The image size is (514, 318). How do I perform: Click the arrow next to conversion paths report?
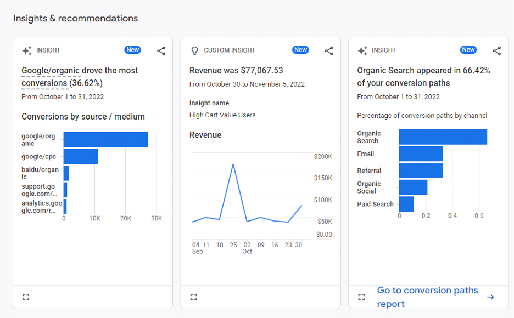490,297
